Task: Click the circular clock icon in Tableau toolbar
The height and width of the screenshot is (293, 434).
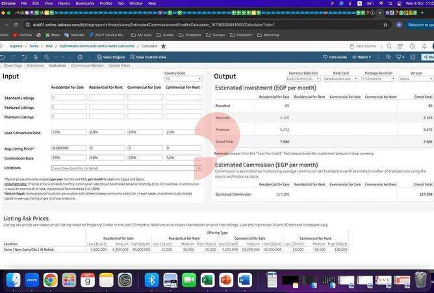Action: [x=80, y=57]
